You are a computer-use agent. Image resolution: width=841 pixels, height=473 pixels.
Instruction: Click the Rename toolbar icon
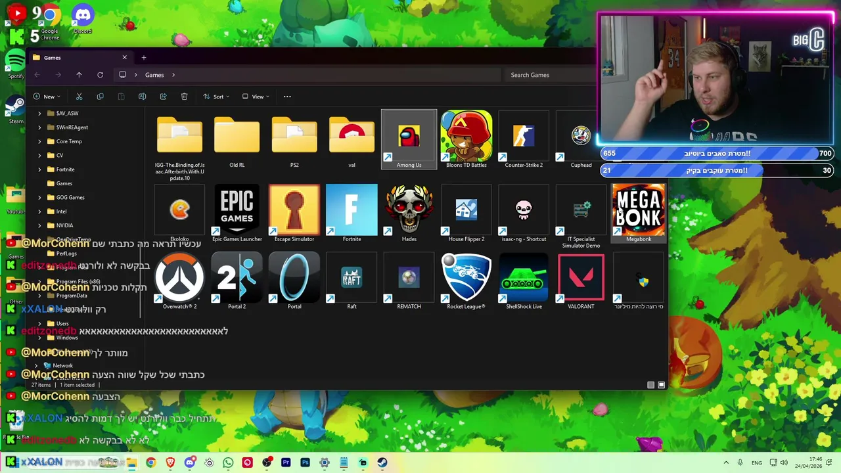(142, 97)
